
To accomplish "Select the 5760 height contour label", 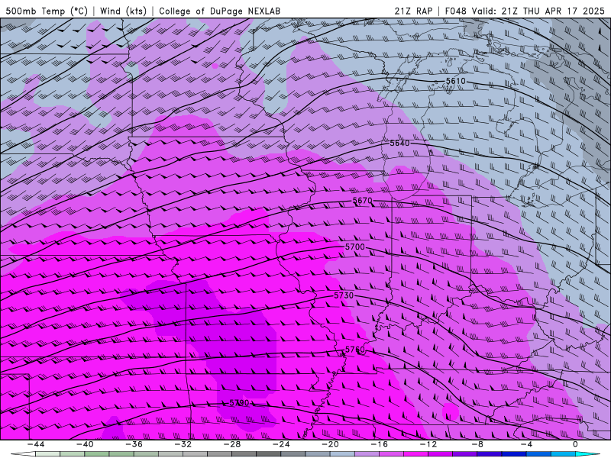I will click(355, 350).
